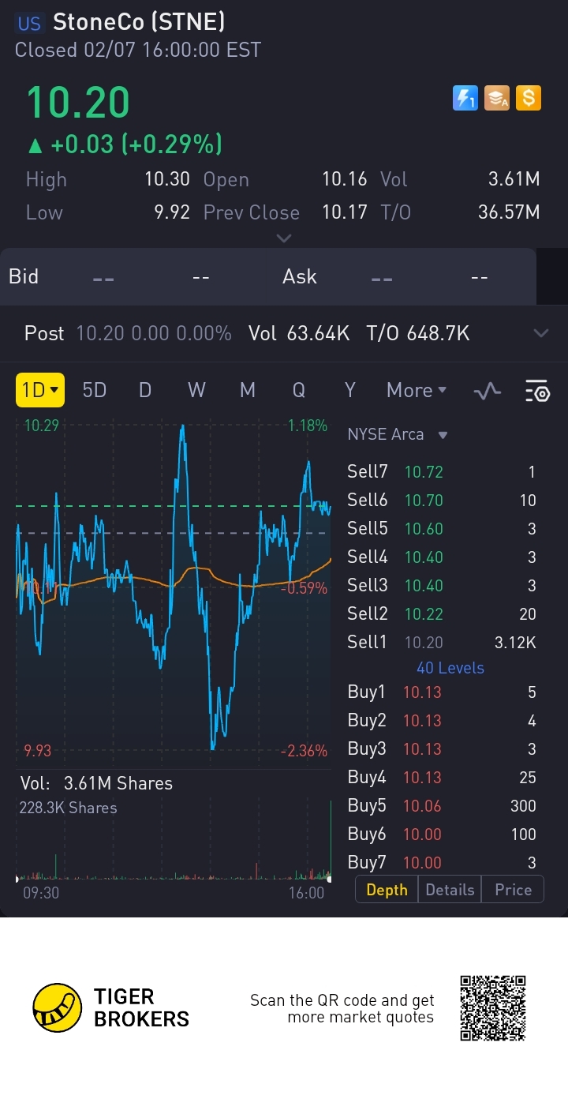Tap the US market flag label
The height and width of the screenshot is (1099, 568).
(29, 24)
